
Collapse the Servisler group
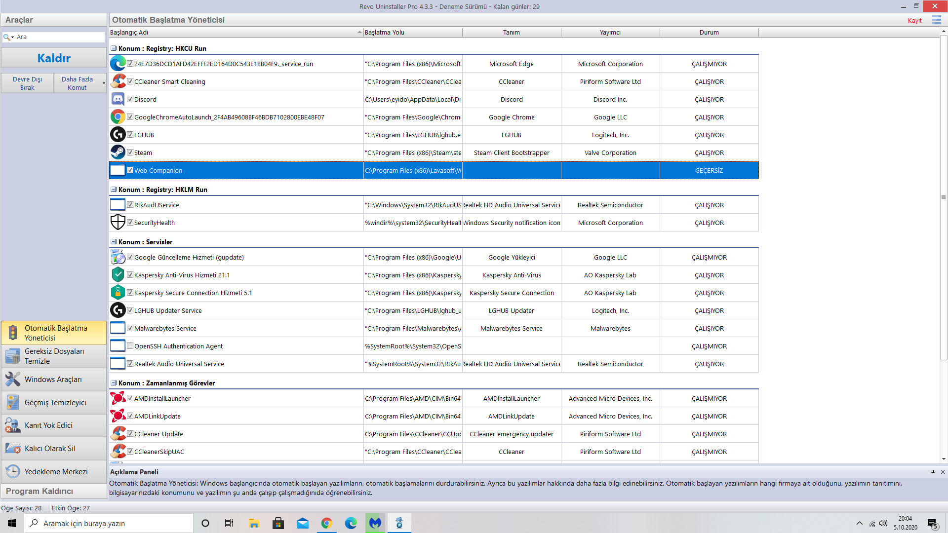[x=114, y=242]
